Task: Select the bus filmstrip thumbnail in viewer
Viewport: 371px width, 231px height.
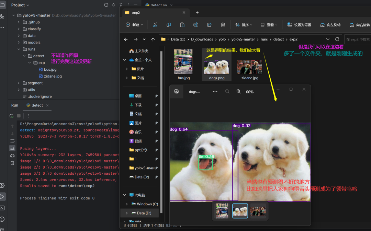Action: (x=222, y=211)
